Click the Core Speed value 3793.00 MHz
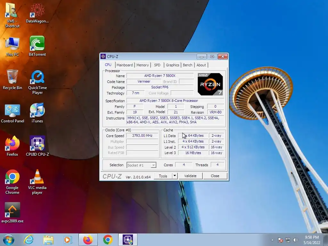 [x=142, y=135]
